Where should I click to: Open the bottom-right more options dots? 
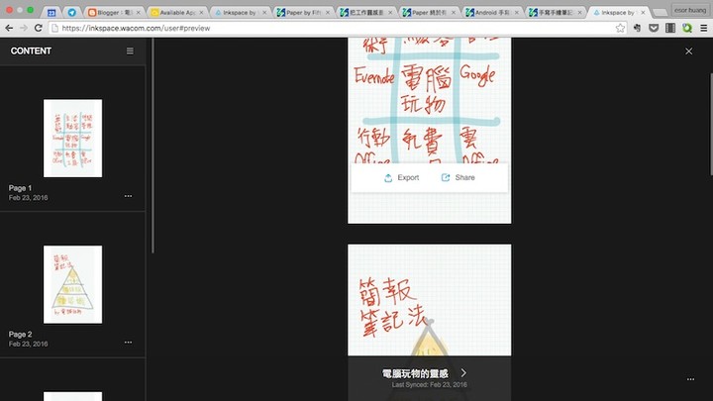coord(690,379)
